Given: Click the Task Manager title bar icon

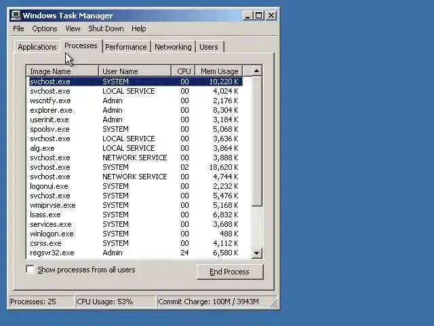Looking at the screenshot, I should pyautogui.click(x=16, y=16).
